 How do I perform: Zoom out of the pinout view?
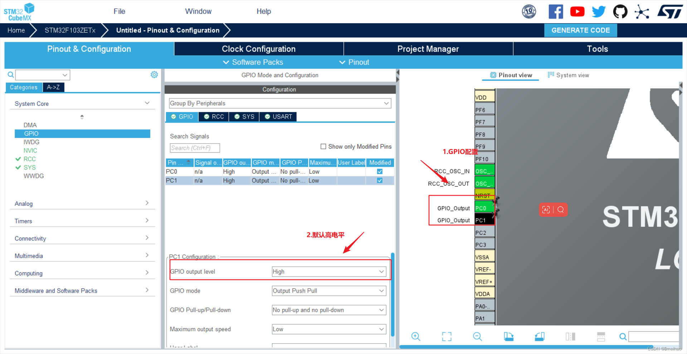coord(478,336)
